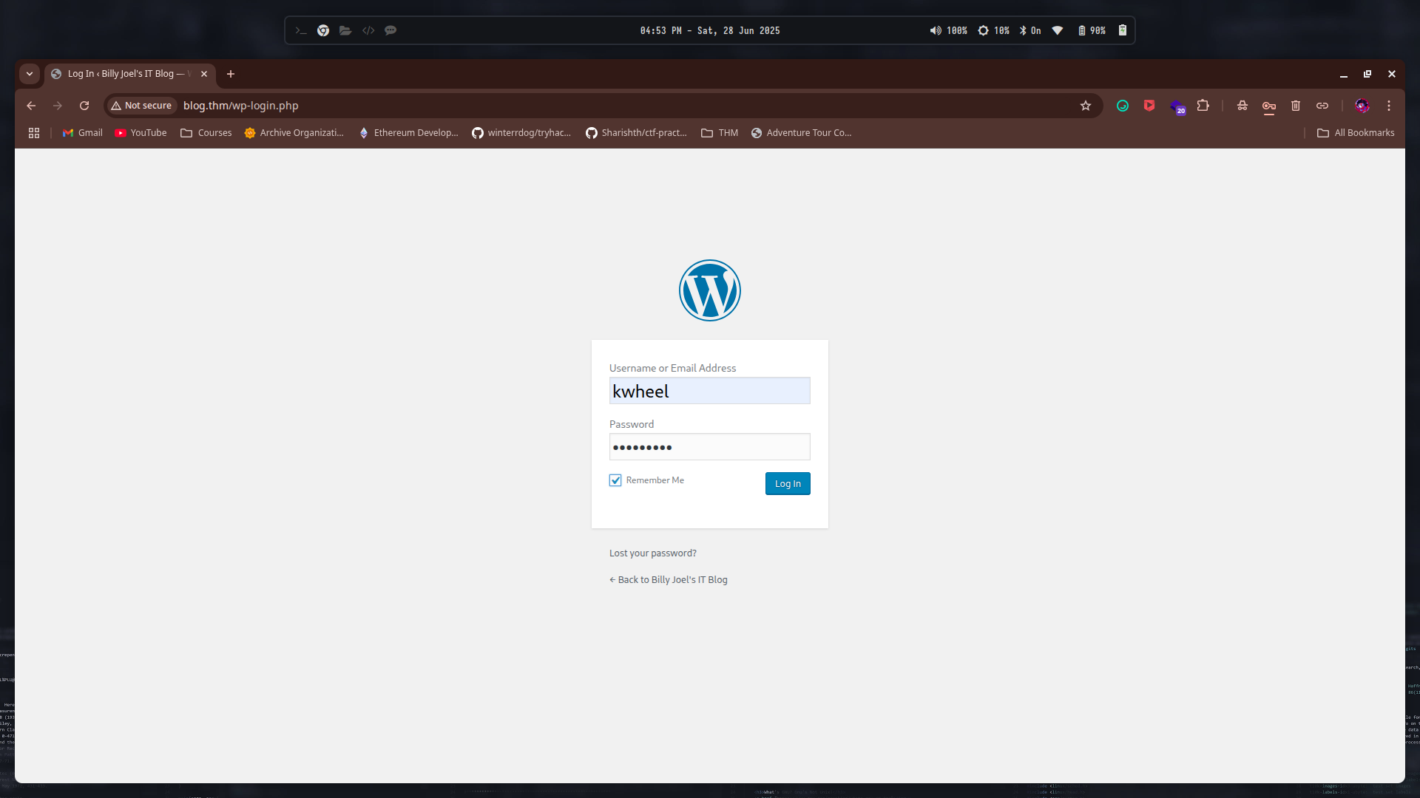Open the extensions puzzle piece icon
Screen dimensions: 1420x798
1203,106
